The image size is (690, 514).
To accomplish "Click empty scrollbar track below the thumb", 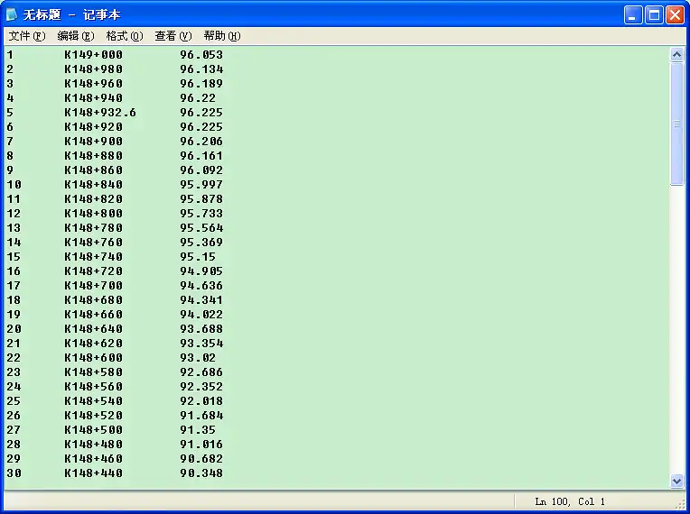I will 677,334.
